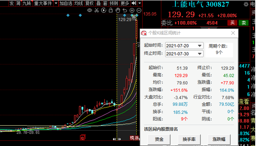This screenshot has height=146, width=256.
Task: Open the 终止时间 end date dropdown
Action: (x=199, y=54)
